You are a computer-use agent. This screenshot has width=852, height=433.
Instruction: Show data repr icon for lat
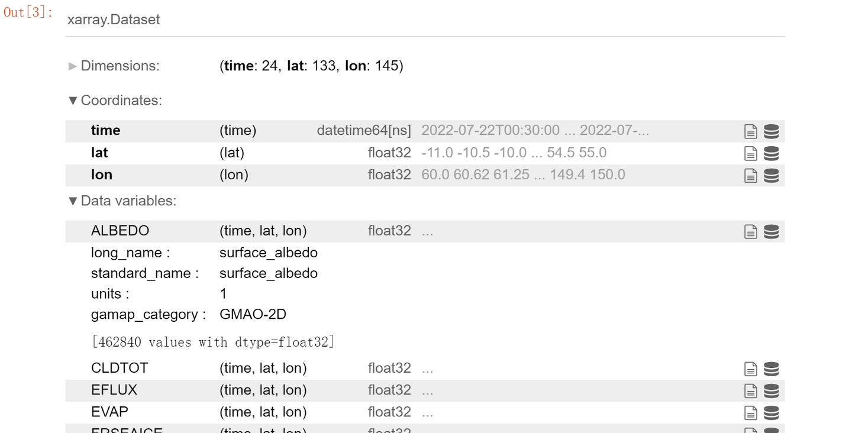[771, 154]
